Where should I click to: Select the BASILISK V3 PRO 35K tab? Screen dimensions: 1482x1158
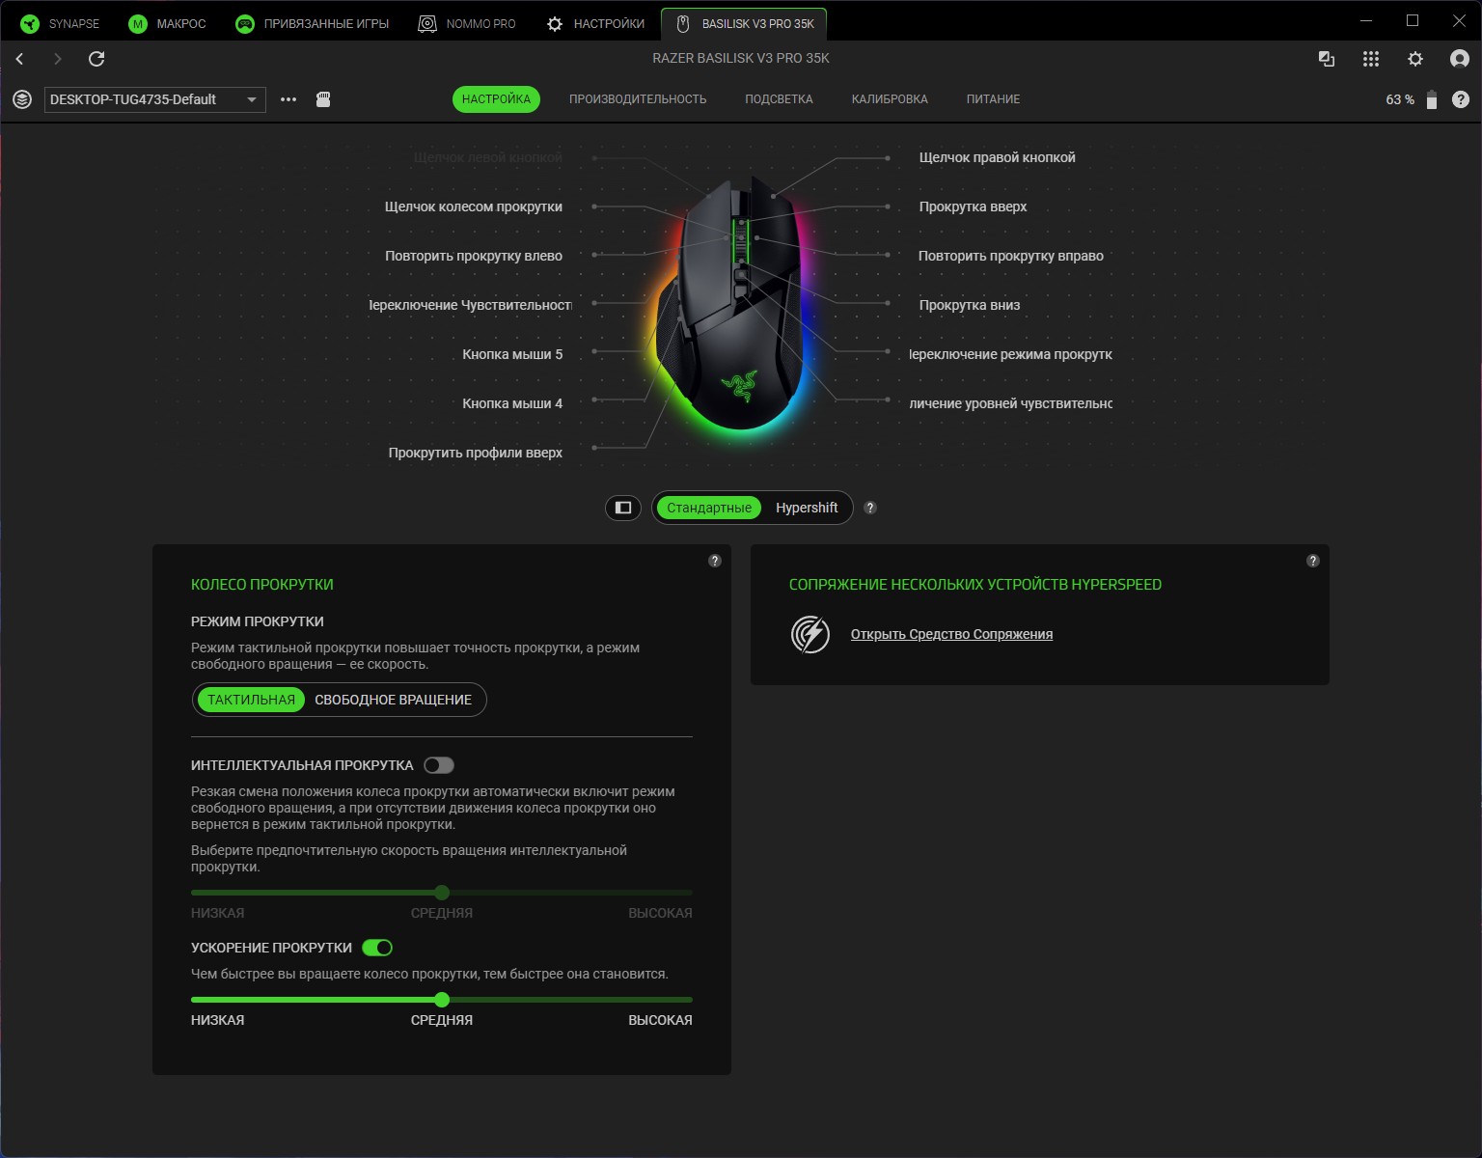click(744, 23)
